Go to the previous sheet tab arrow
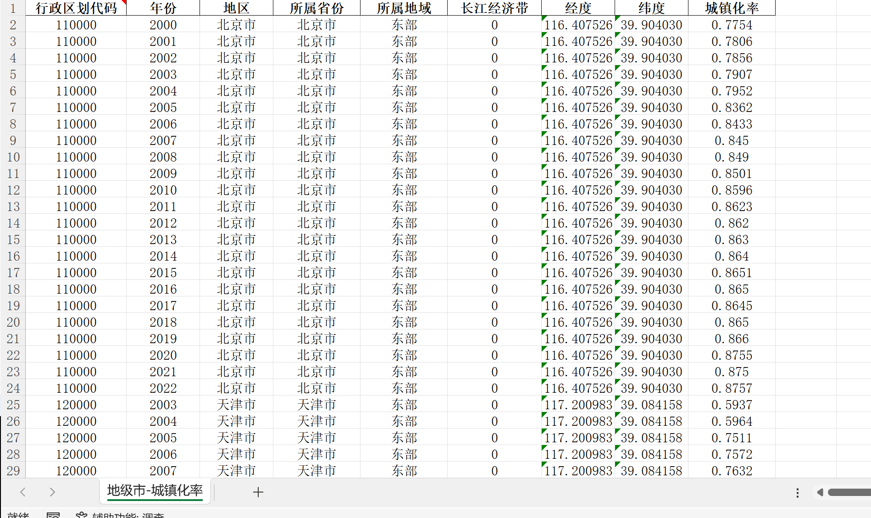The width and height of the screenshot is (871, 518). [x=23, y=492]
